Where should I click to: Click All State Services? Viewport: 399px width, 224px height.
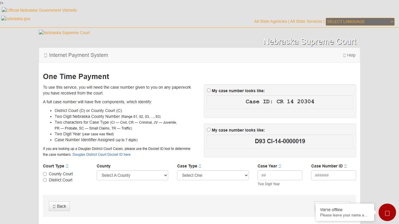click(x=306, y=21)
